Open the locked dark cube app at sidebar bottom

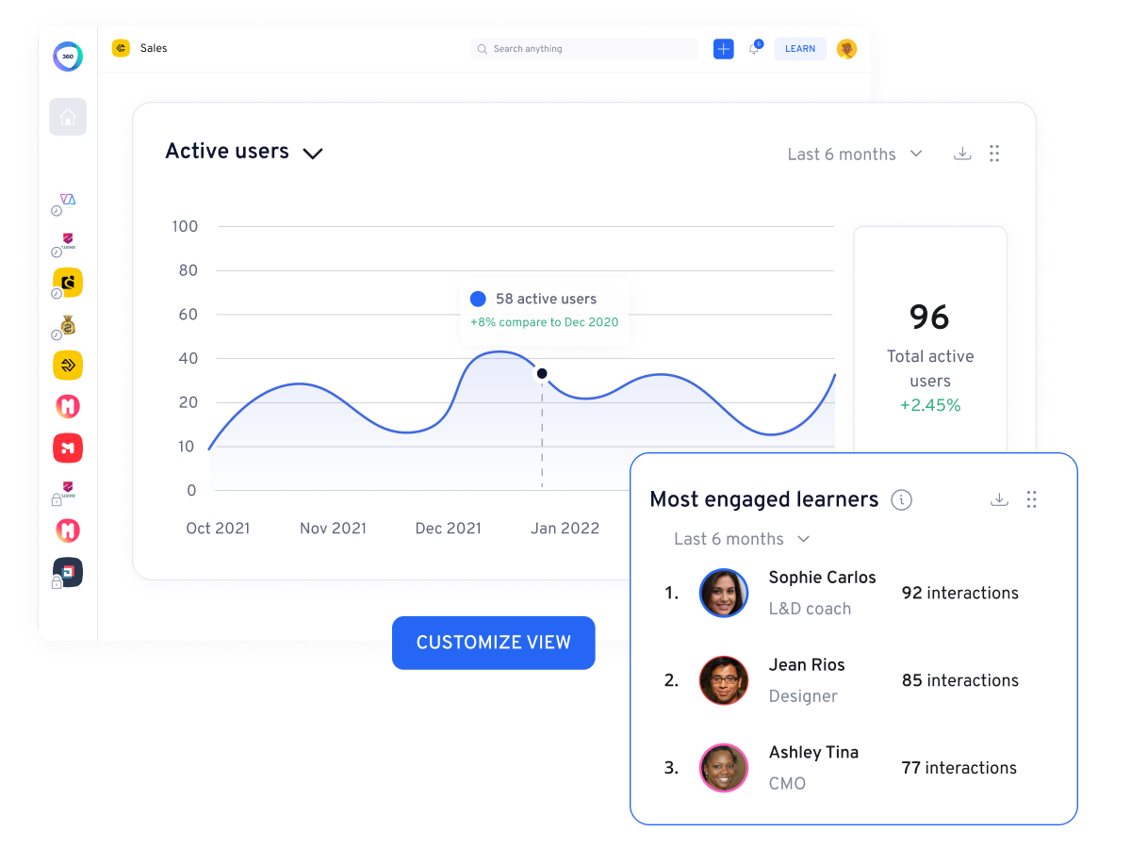[x=67, y=572]
